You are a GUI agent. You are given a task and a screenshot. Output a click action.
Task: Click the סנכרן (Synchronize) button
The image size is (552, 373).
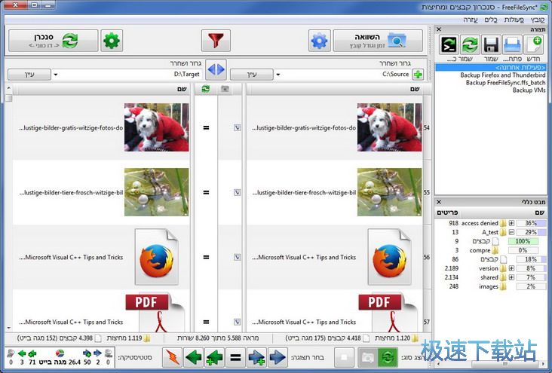tap(53, 40)
